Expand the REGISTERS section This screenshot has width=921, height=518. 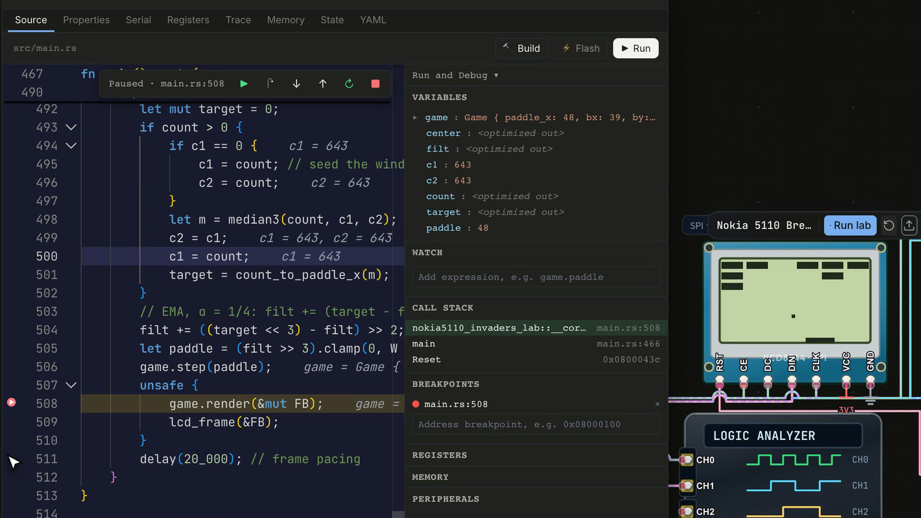536,455
